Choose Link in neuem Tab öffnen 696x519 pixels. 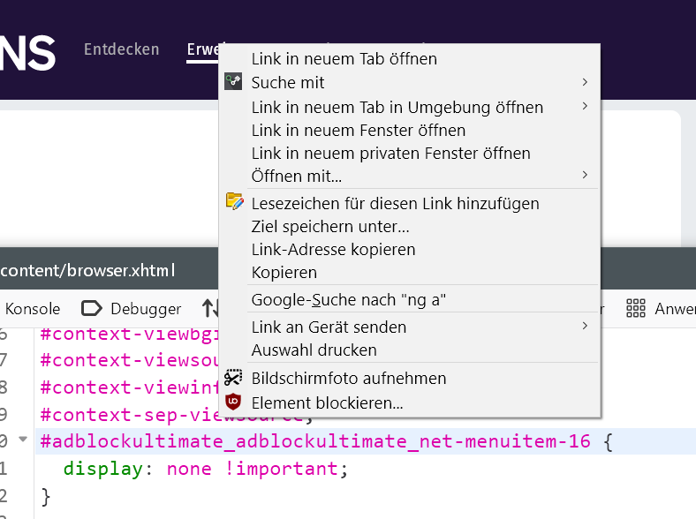pos(344,59)
